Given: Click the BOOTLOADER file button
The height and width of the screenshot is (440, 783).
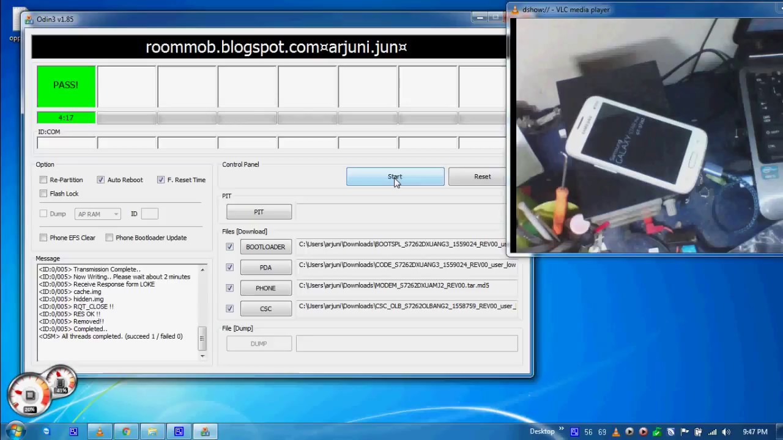Looking at the screenshot, I should [x=265, y=247].
